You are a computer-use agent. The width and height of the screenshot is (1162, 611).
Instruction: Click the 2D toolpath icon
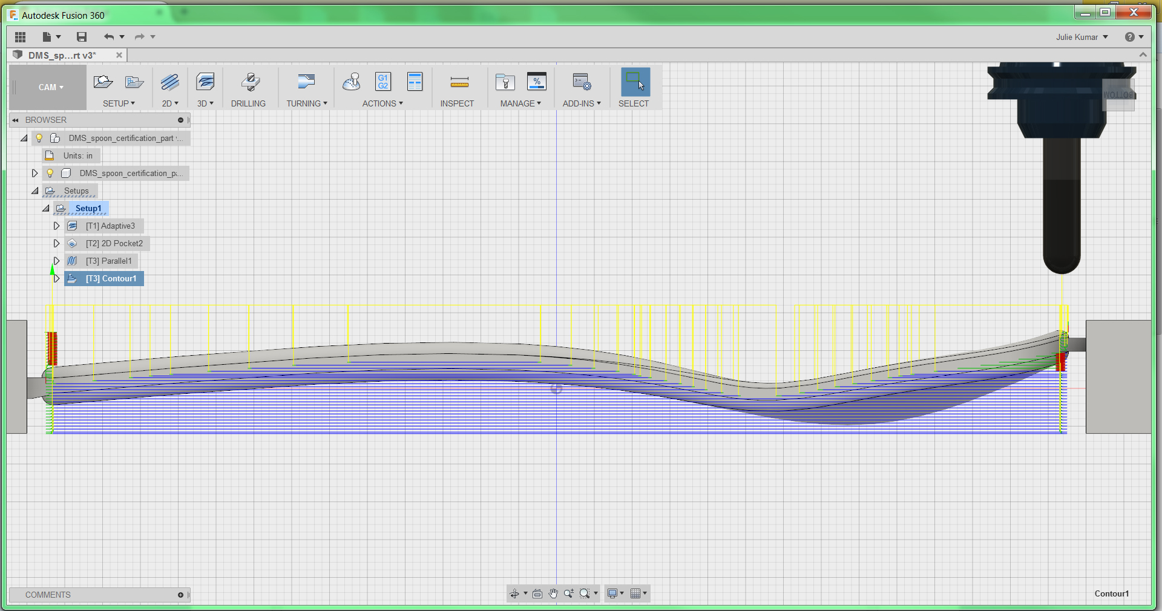tap(170, 82)
